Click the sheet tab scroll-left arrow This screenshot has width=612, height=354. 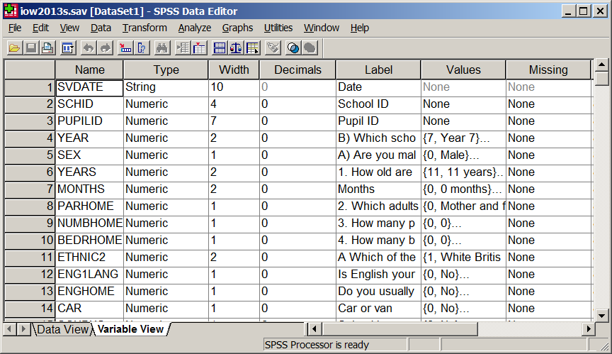click(10, 329)
